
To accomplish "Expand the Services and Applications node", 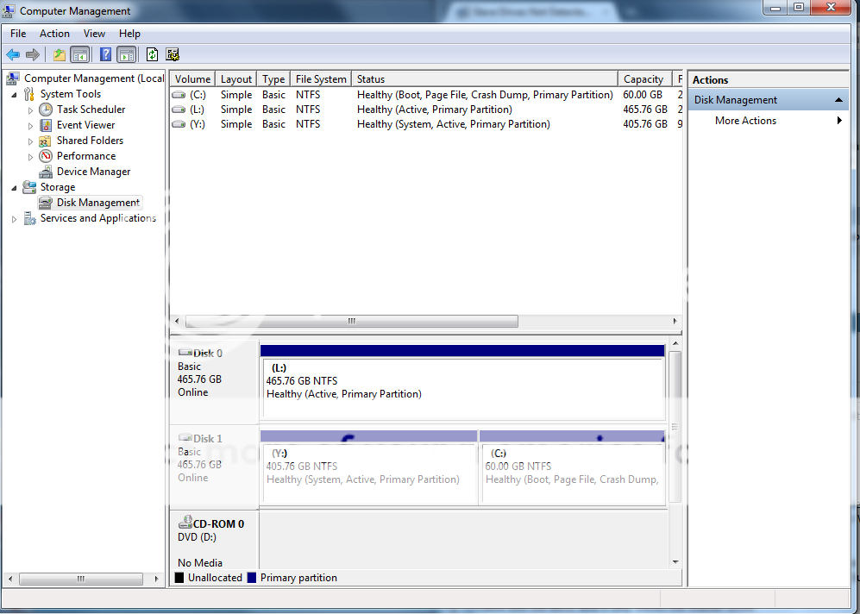I will click(14, 219).
